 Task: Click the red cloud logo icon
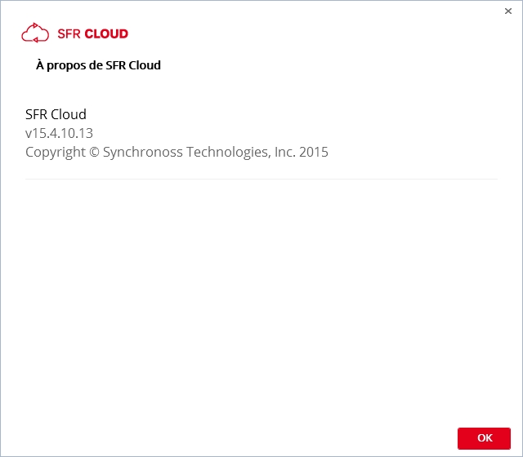[36, 33]
